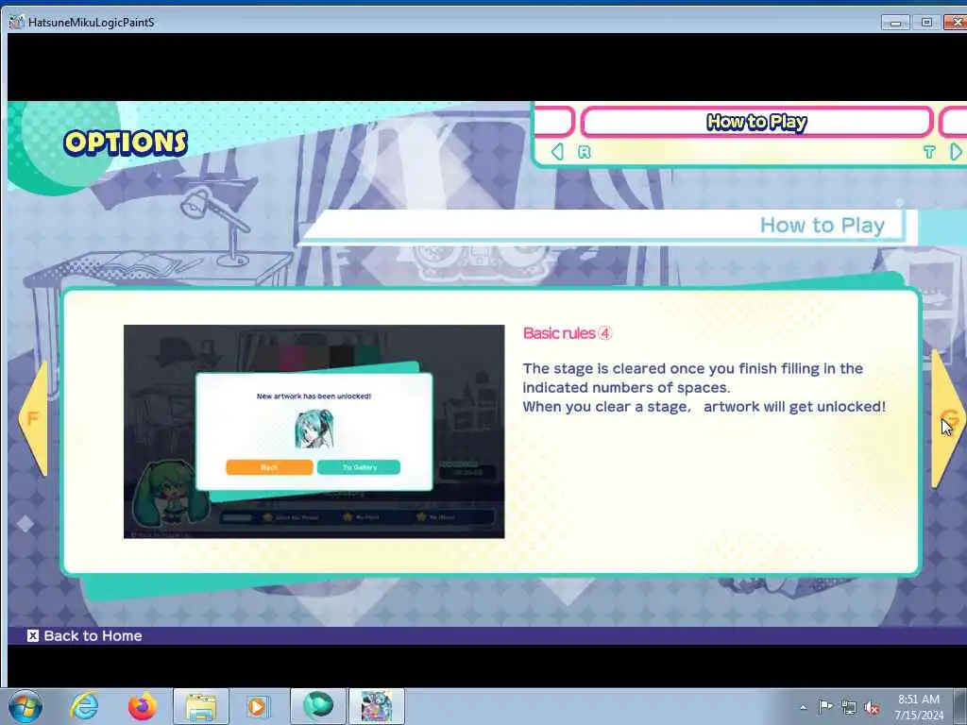Select the partly visible tab left of How to Play
Viewport: 967px width, 725px height.
coord(553,122)
